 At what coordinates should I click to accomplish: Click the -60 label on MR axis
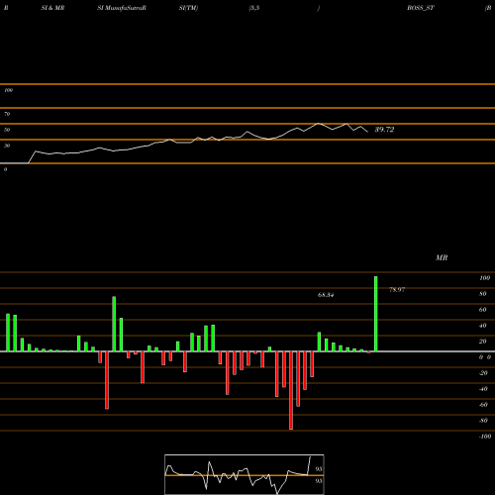(483, 405)
